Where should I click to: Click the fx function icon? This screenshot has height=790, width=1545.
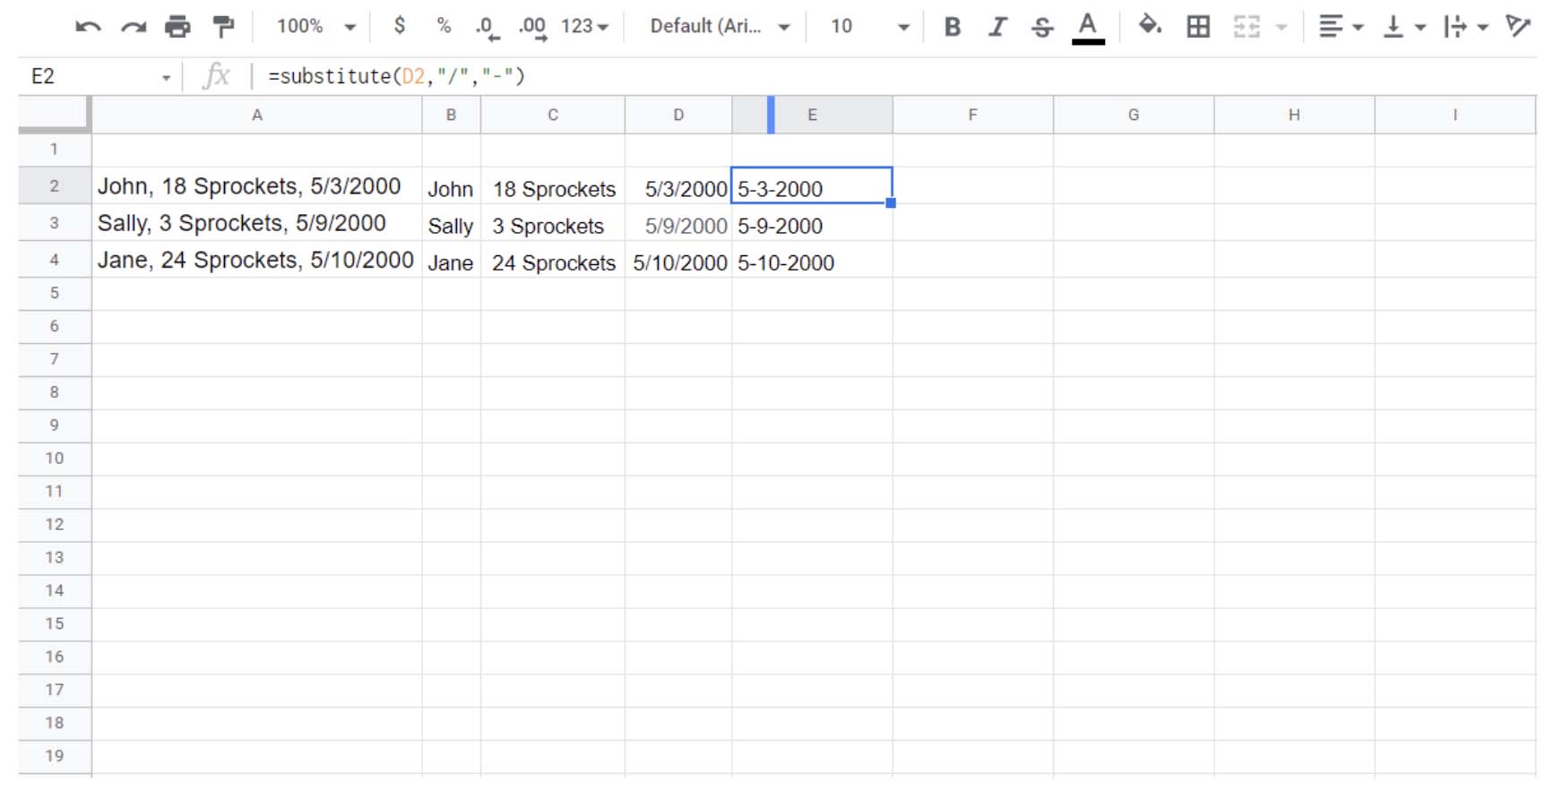[x=216, y=76]
